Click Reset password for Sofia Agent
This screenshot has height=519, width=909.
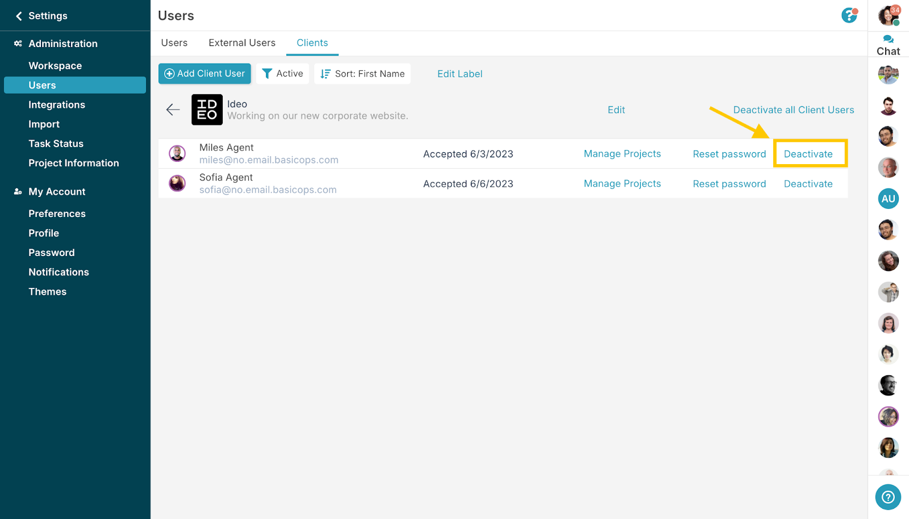pyautogui.click(x=729, y=184)
